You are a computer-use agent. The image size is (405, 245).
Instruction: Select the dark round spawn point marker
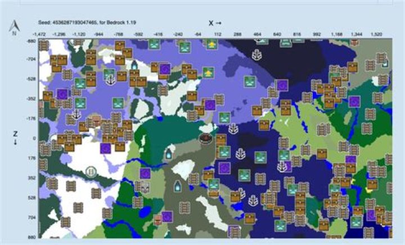pyautogui.click(x=206, y=137)
